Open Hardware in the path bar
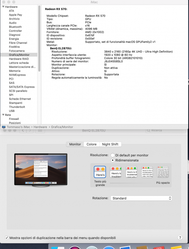The image size is (189, 249). click(x=40, y=127)
